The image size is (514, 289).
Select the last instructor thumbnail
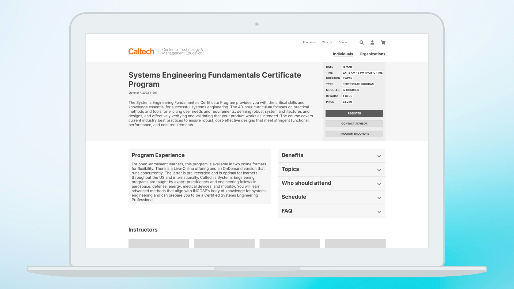355,243
